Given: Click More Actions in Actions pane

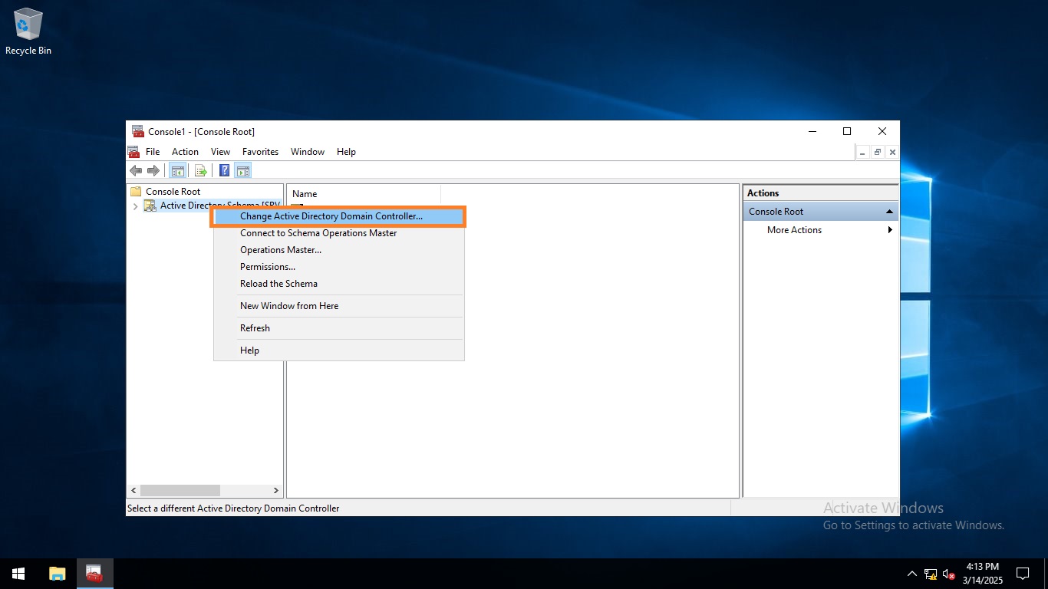Looking at the screenshot, I should pyautogui.click(x=794, y=230).
